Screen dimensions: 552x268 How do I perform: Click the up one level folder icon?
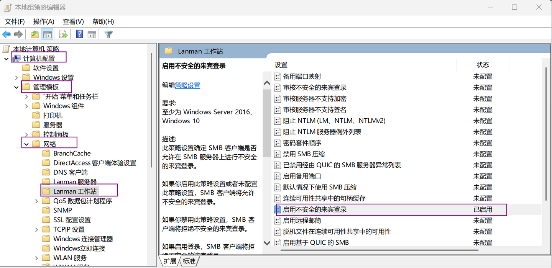[x=34, y=34]
